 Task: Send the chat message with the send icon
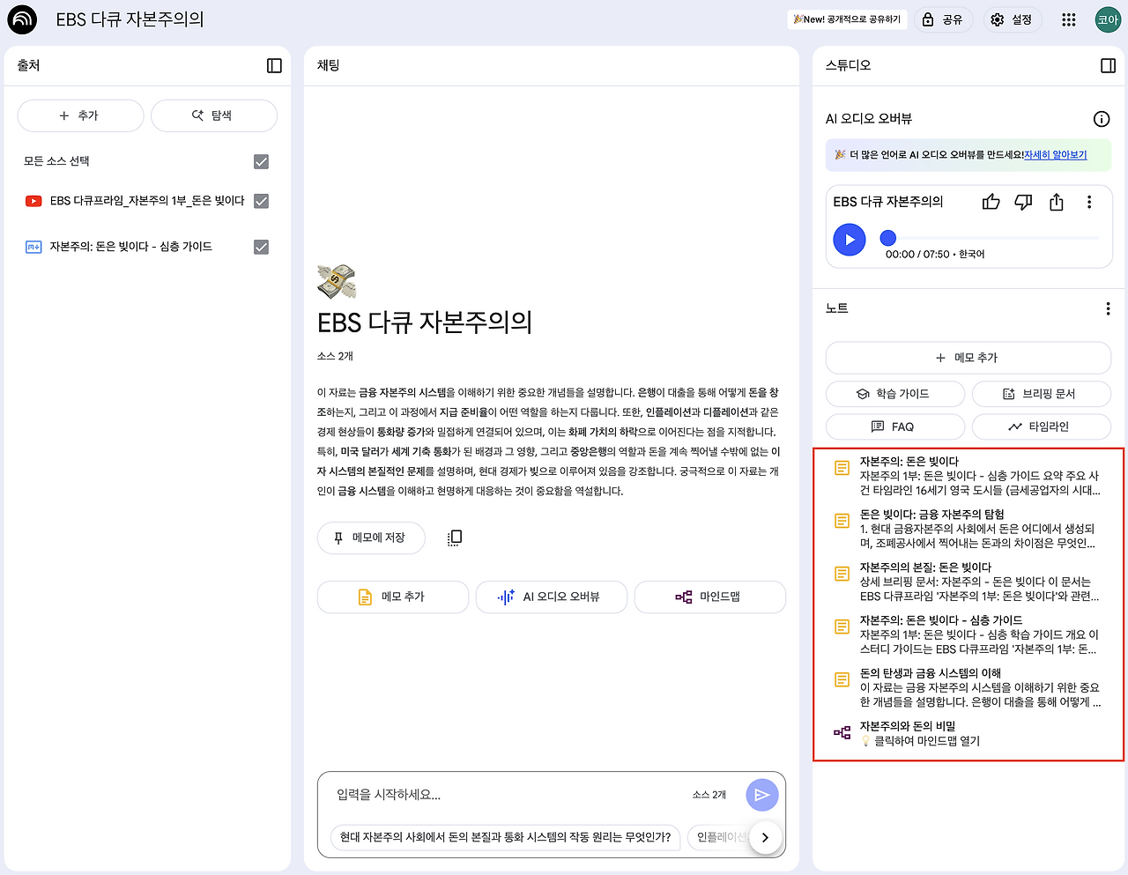tap(761, 794)
